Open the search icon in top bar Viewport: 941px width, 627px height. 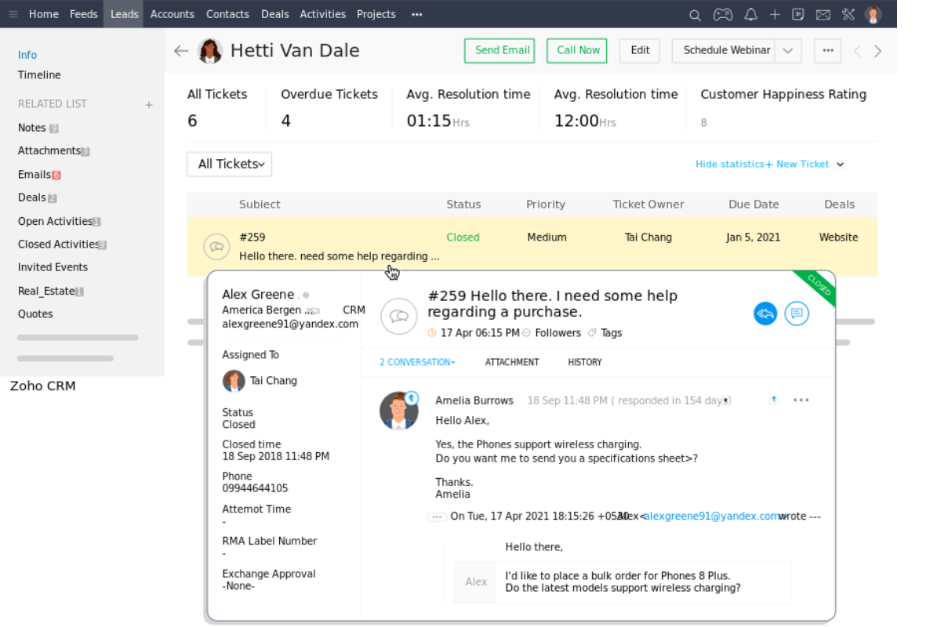coord(695,14)
